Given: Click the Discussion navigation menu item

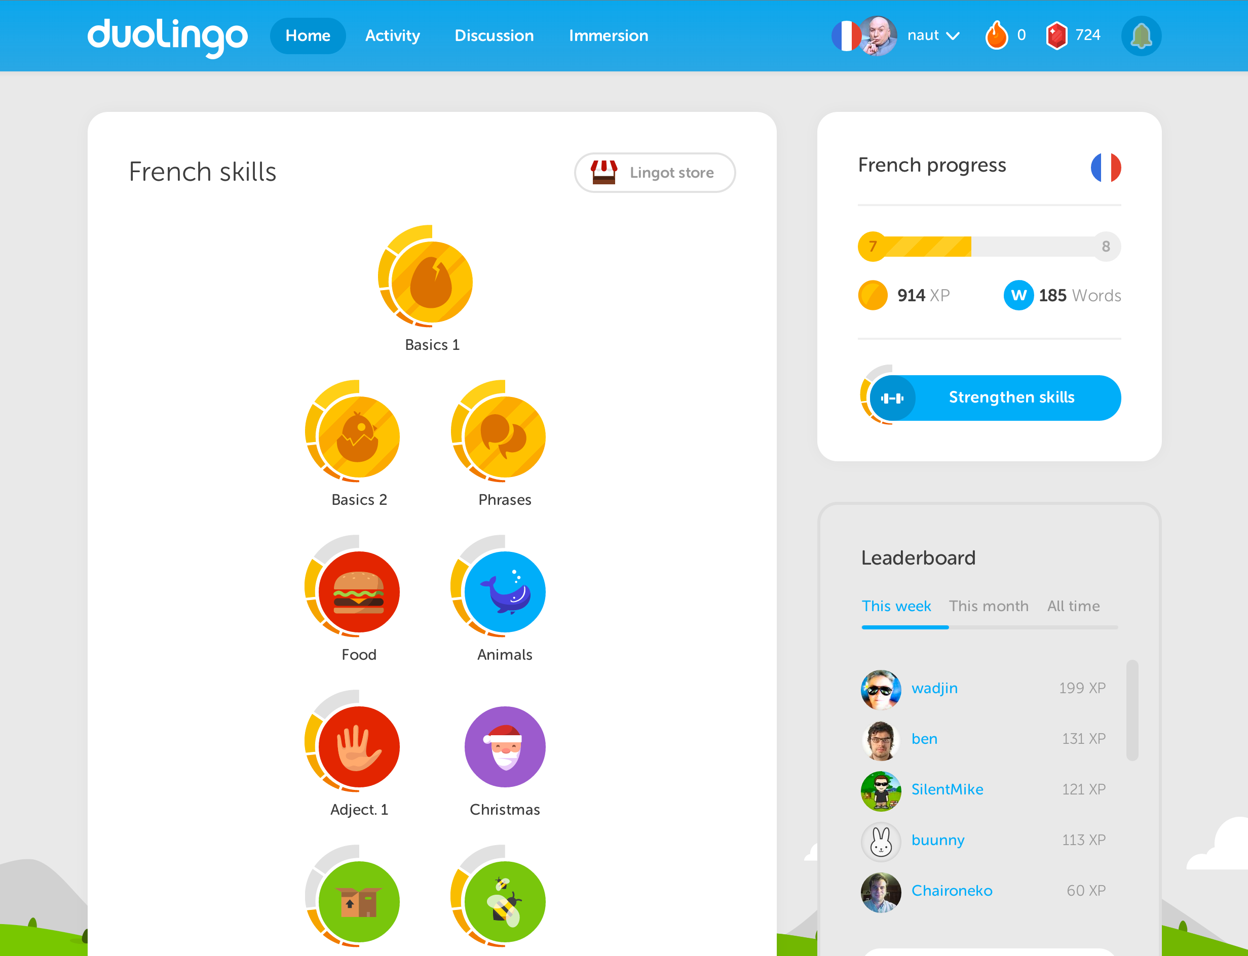Looking at the screenshot, I should (x=495, y=35).
